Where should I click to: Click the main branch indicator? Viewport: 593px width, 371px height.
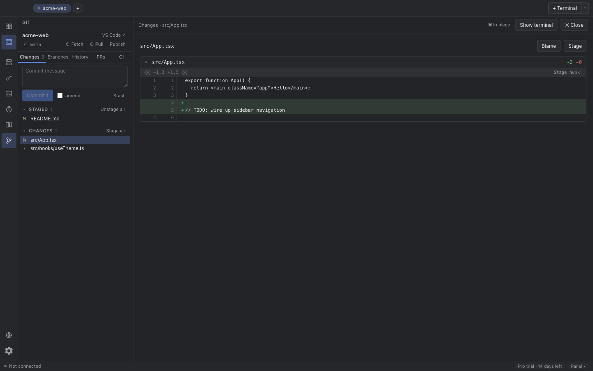[x=32, y=45]
